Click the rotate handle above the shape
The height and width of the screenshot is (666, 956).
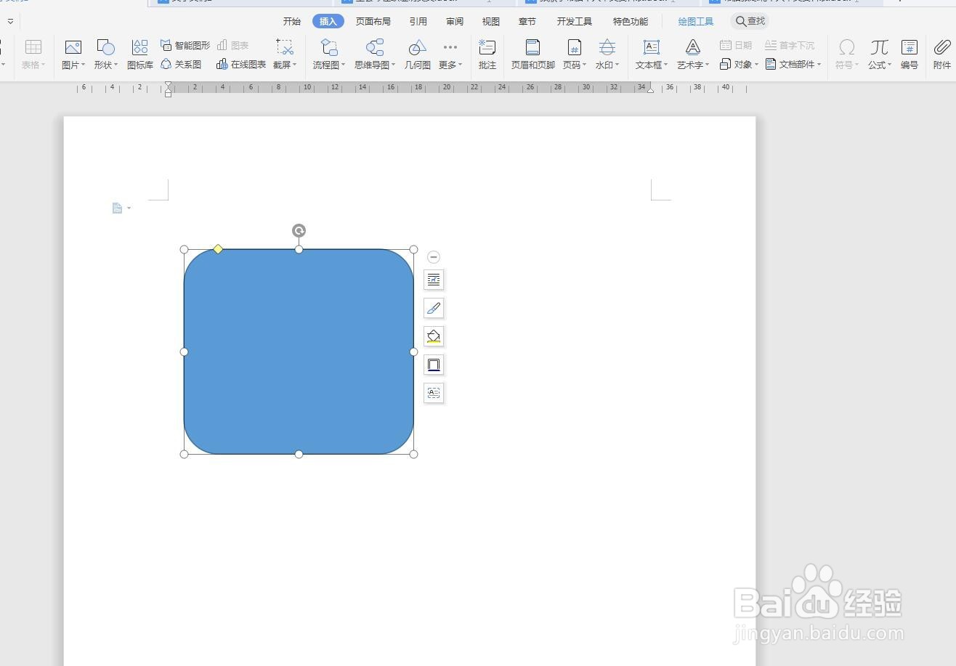click(x=299, y=231)
